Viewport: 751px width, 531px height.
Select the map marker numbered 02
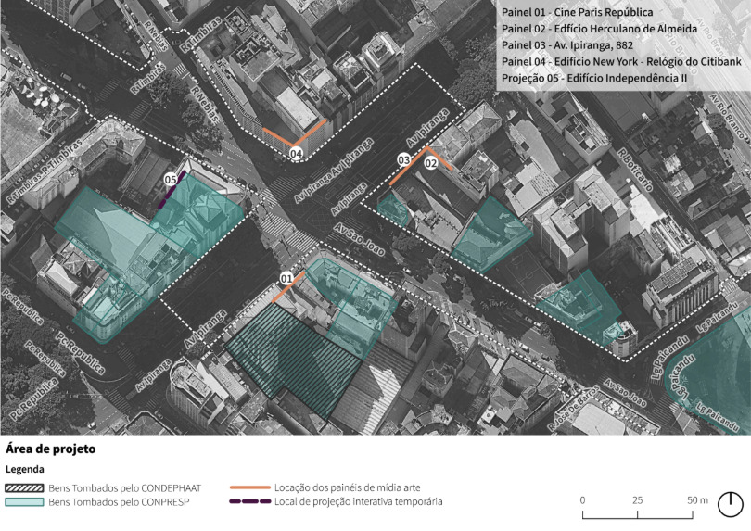click(430, 163)
